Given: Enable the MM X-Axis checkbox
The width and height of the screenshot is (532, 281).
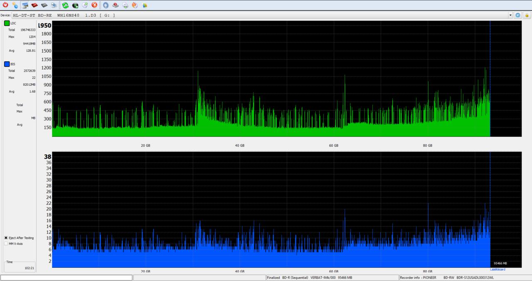Looking at the screenshot, I should coord(6,244).
